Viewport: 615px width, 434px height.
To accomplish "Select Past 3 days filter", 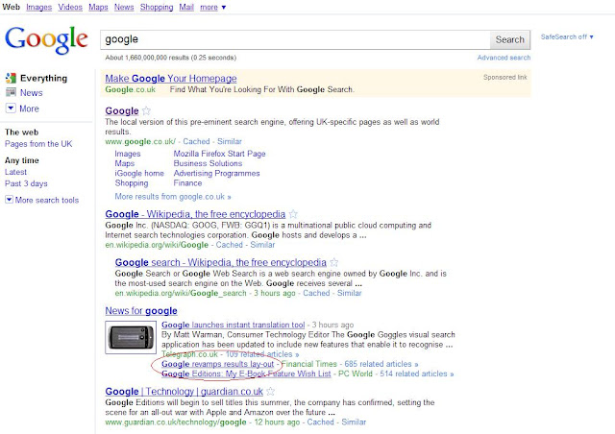I will tap(26, 183).
